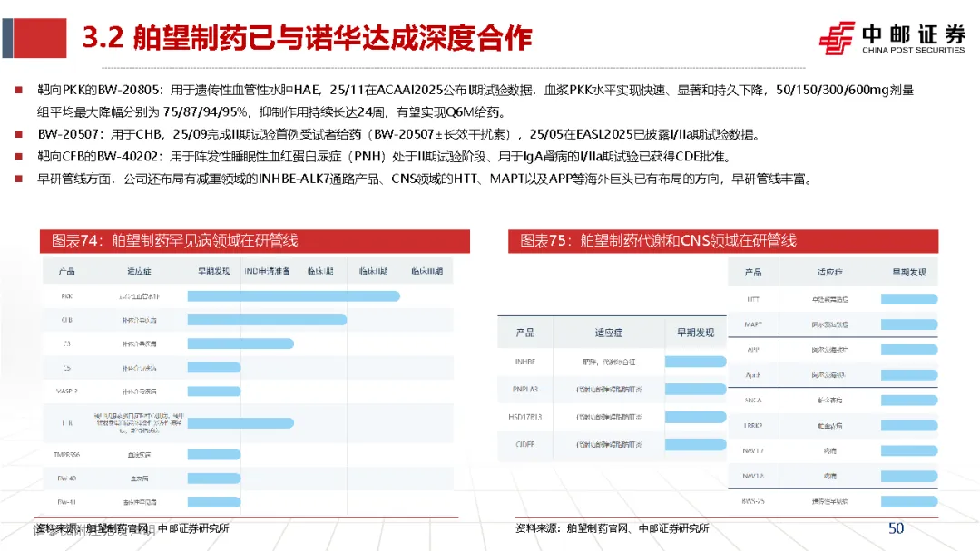Click the BWS-25 product cell

pos(753,501)
